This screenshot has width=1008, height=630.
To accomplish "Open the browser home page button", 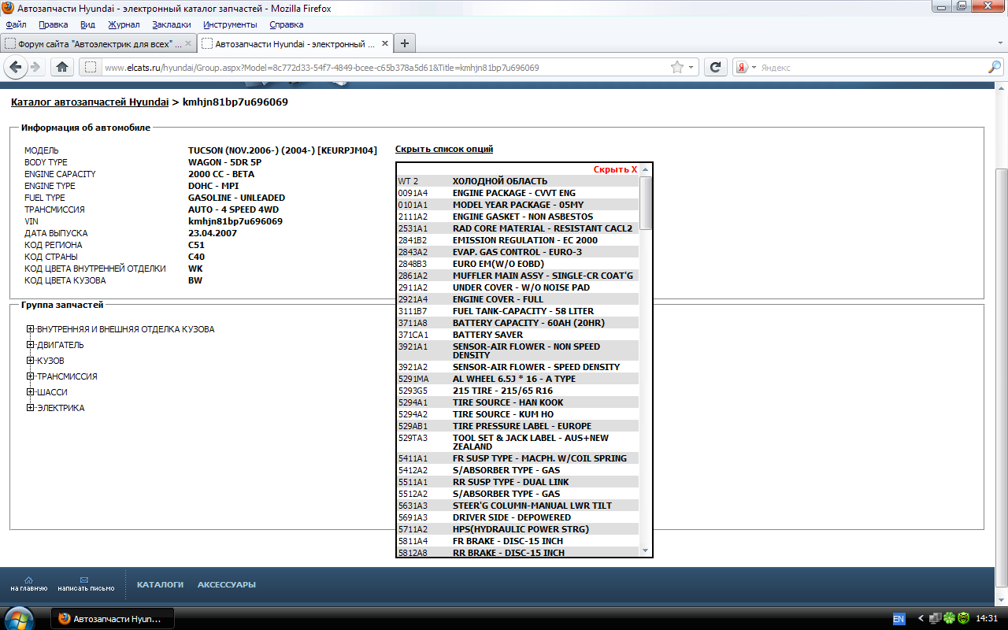I will pos(62,67).
